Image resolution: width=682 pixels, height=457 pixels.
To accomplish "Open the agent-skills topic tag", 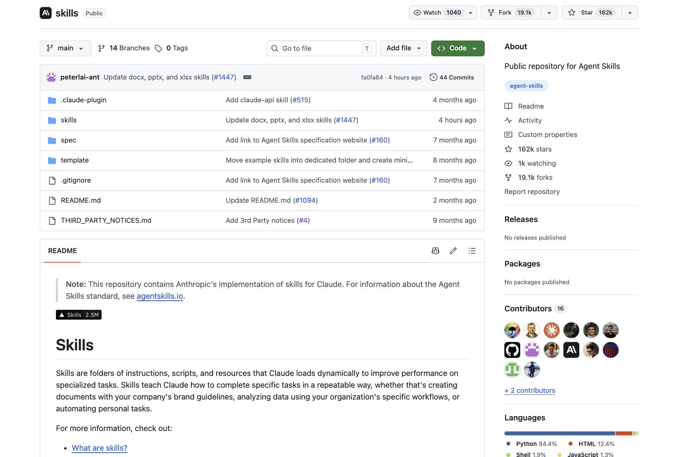I will (x=526, y=86).
